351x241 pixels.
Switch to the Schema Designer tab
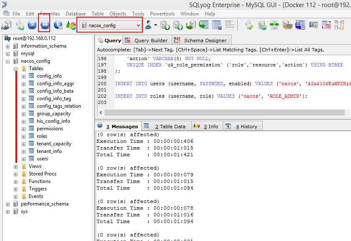(201, 41)
